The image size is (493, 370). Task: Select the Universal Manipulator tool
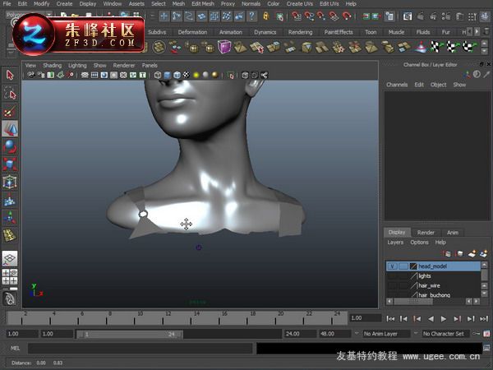click(10, 182)
